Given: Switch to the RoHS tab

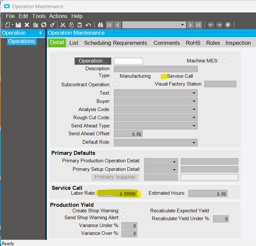Looking at the screenshot, I should pos(193,43).
